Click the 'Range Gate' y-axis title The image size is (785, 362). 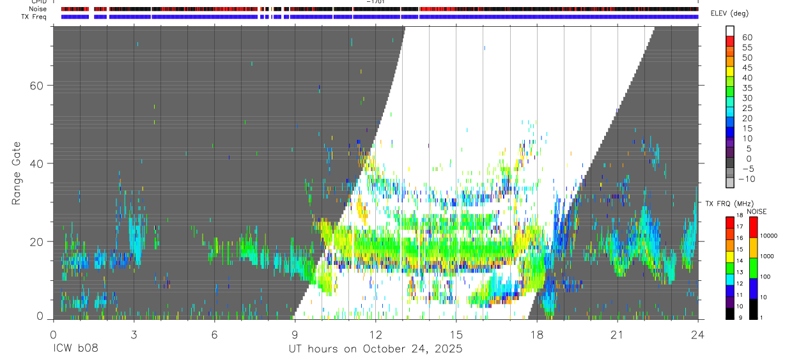[17, 173]
